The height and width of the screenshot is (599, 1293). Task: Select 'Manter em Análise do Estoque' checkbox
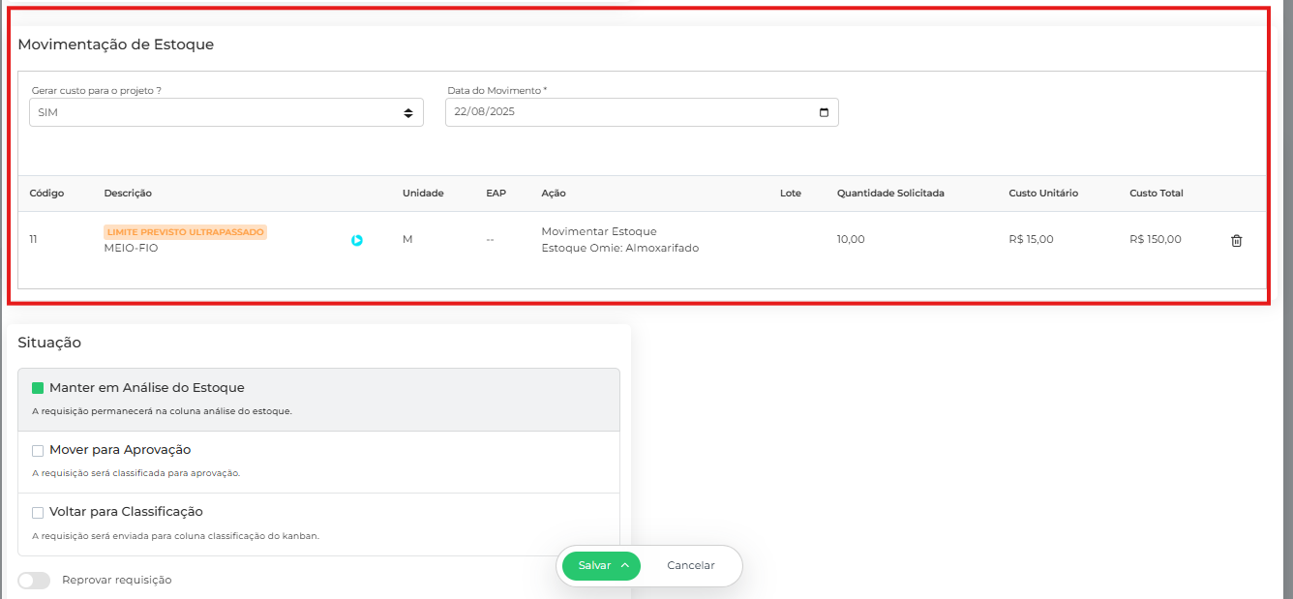coord(38,388)
